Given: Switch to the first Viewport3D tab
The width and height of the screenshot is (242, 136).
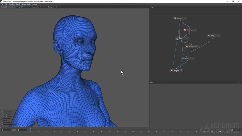Looking at the screenshot, I should coord(4,7).
